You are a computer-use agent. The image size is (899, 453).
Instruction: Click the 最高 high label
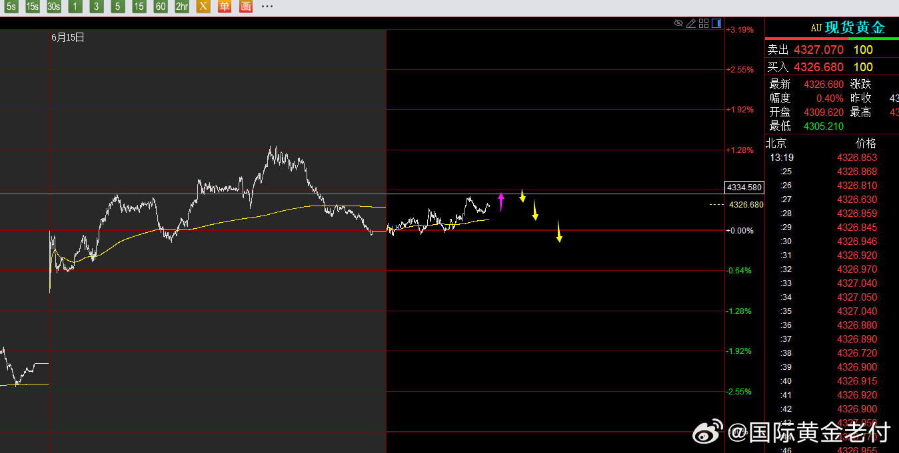pos(860,112)
